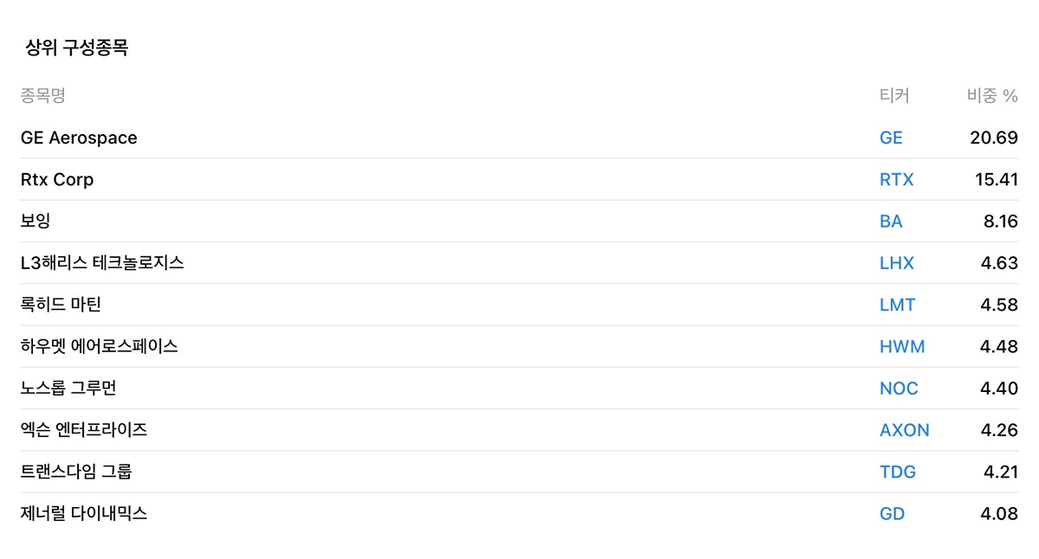Click the 비중 % column header
This screenshot has height=559, width=1039.
click(x=992, y=95)
